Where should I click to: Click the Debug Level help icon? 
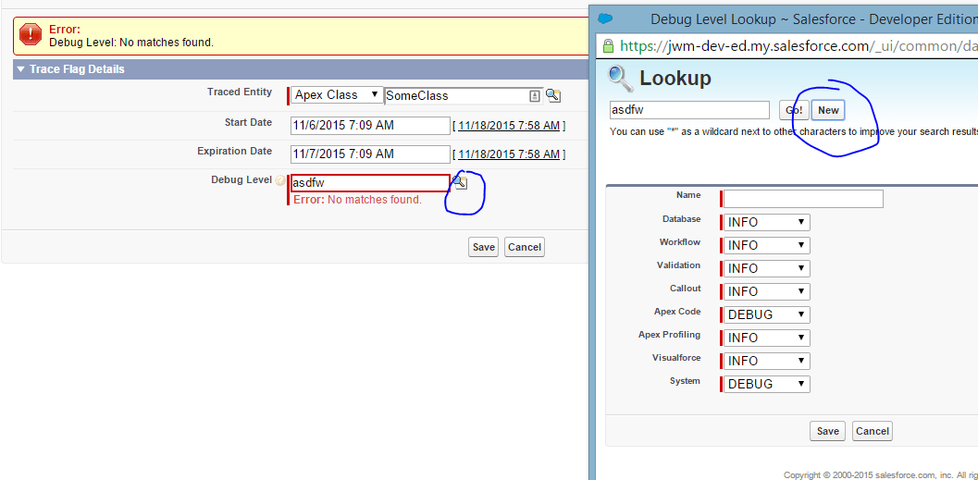280,180
